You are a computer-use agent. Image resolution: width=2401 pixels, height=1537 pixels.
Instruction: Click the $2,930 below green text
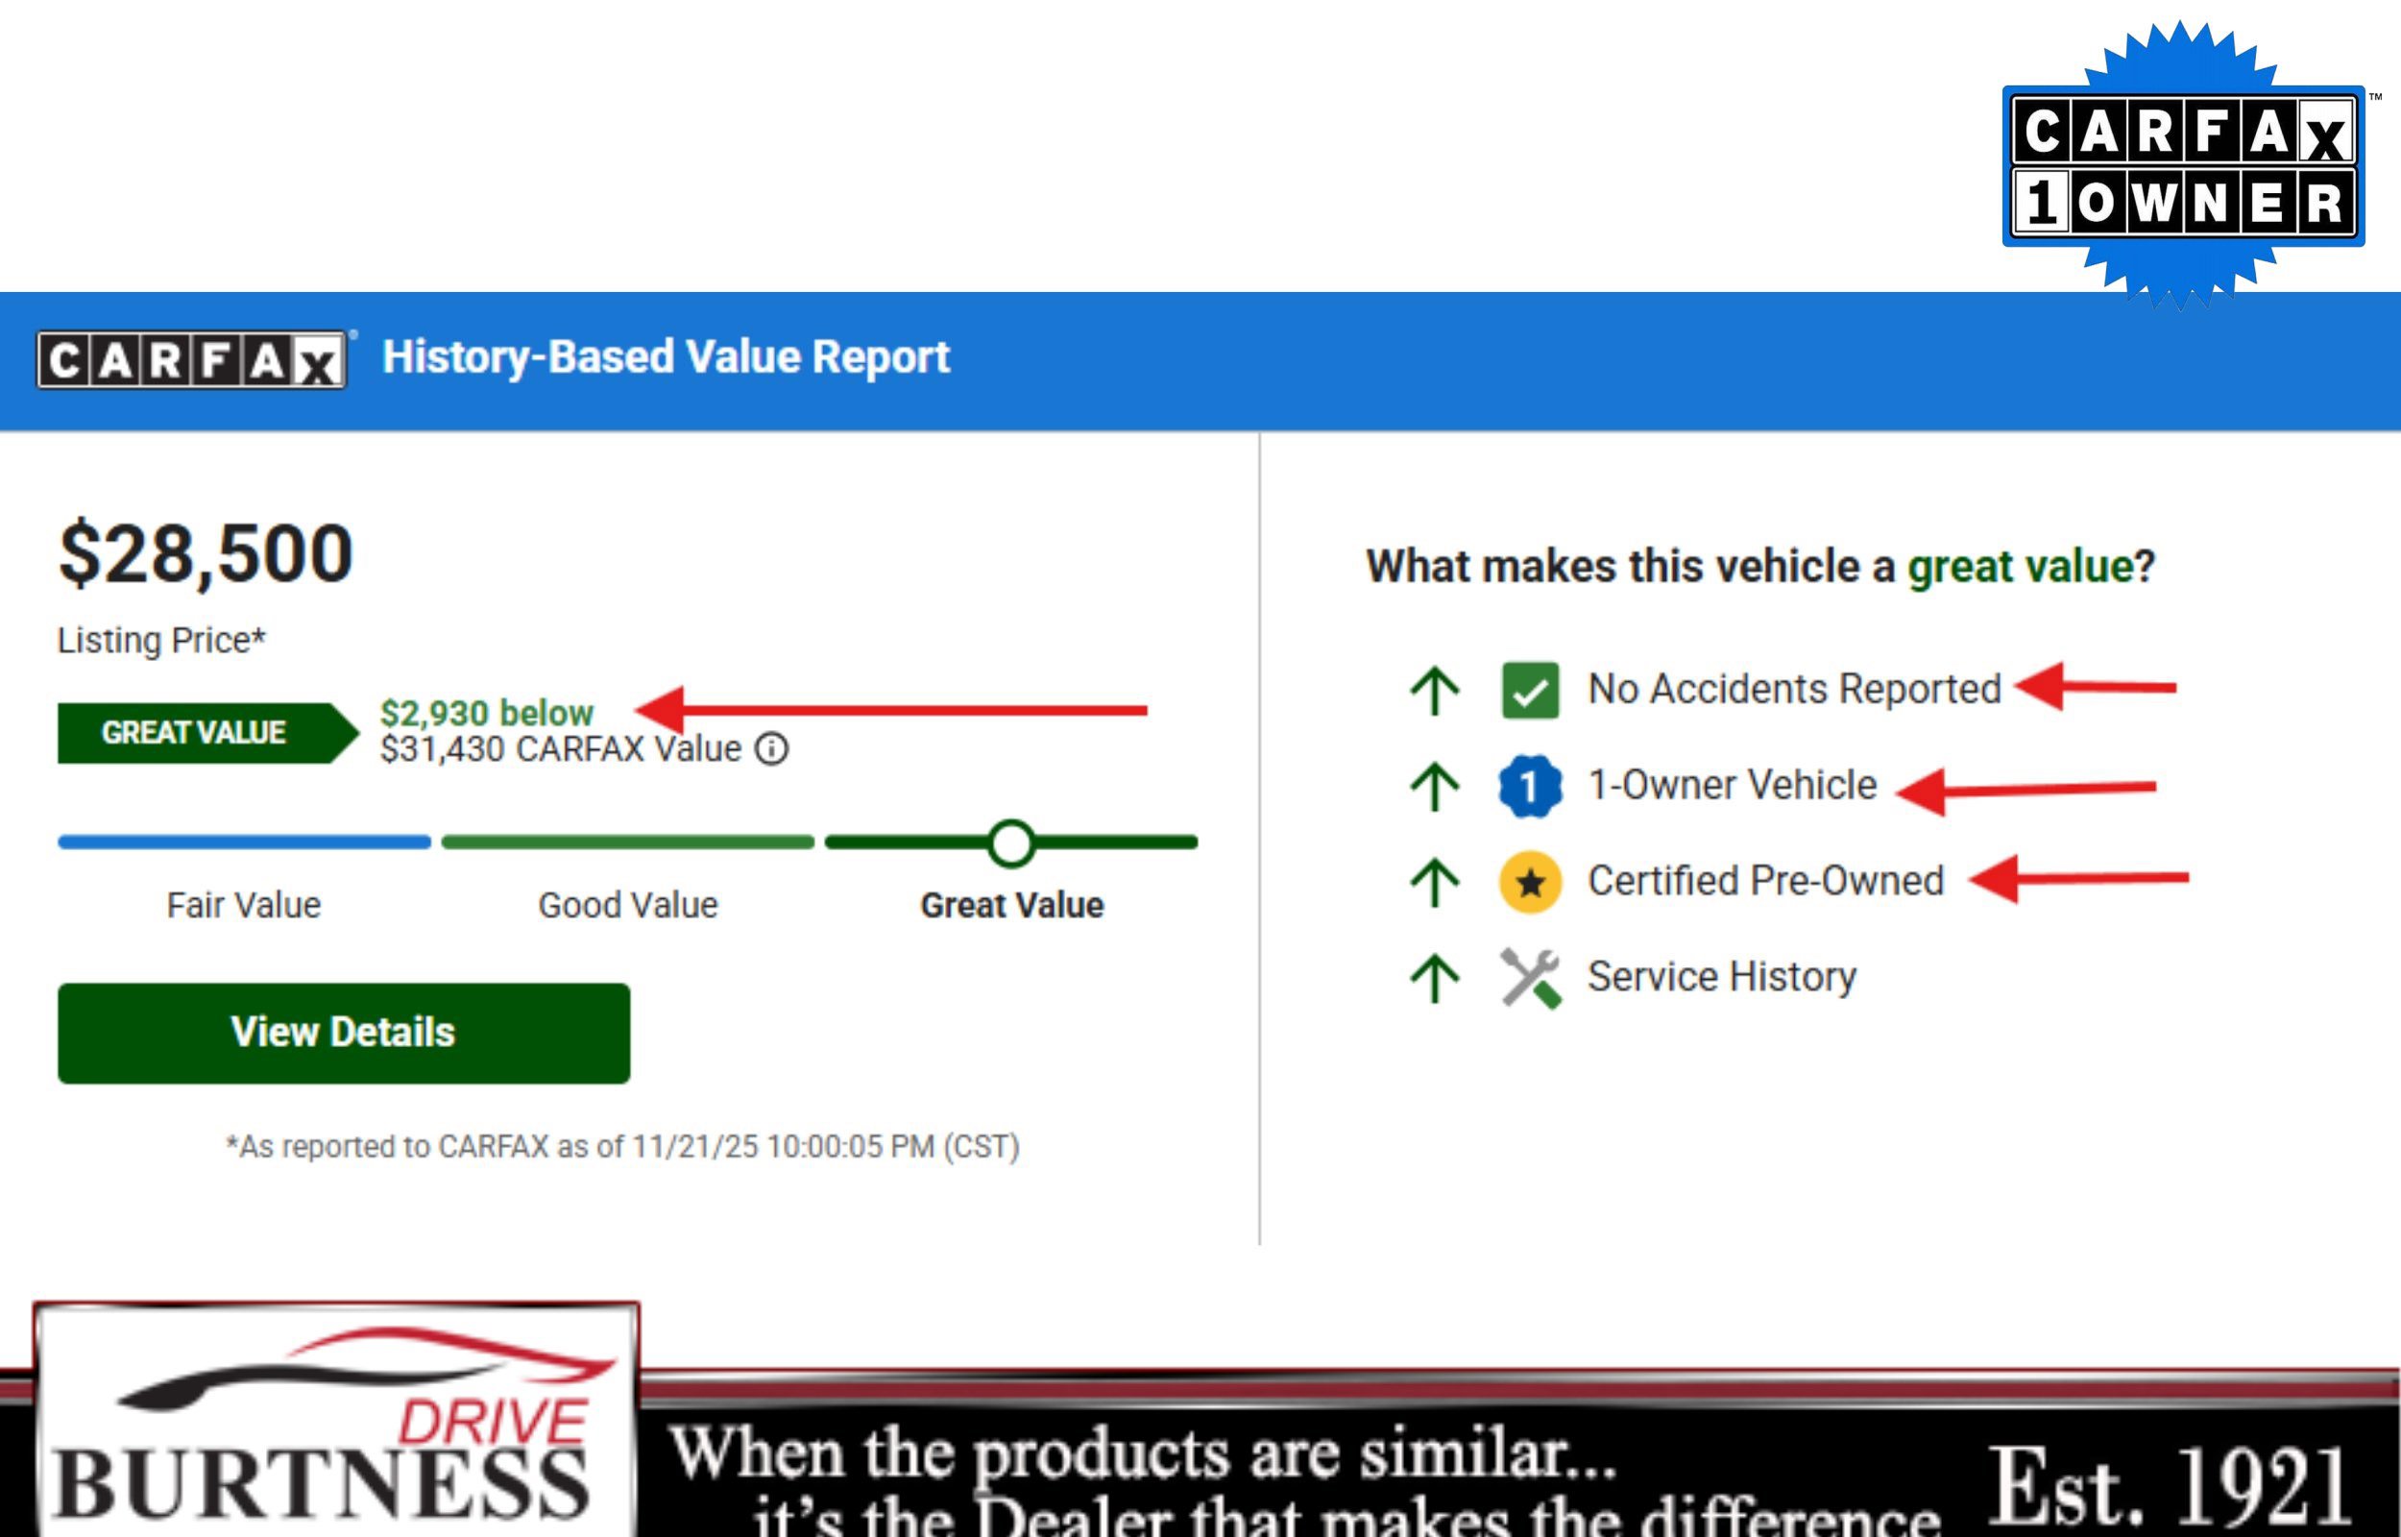pos(487,713)
